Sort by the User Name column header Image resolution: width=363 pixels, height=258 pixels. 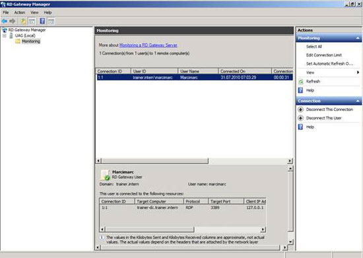[x=198, y=71]
